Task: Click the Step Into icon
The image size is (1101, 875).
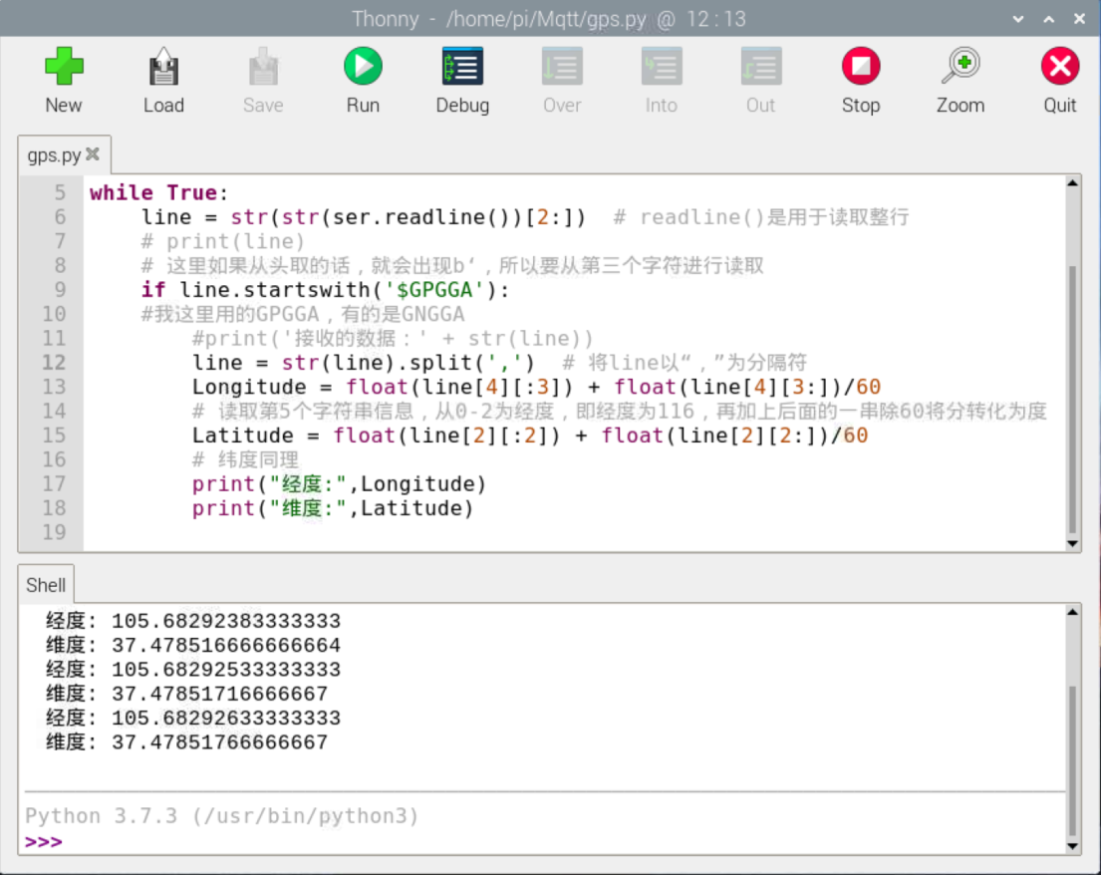Action: point(662,68)
